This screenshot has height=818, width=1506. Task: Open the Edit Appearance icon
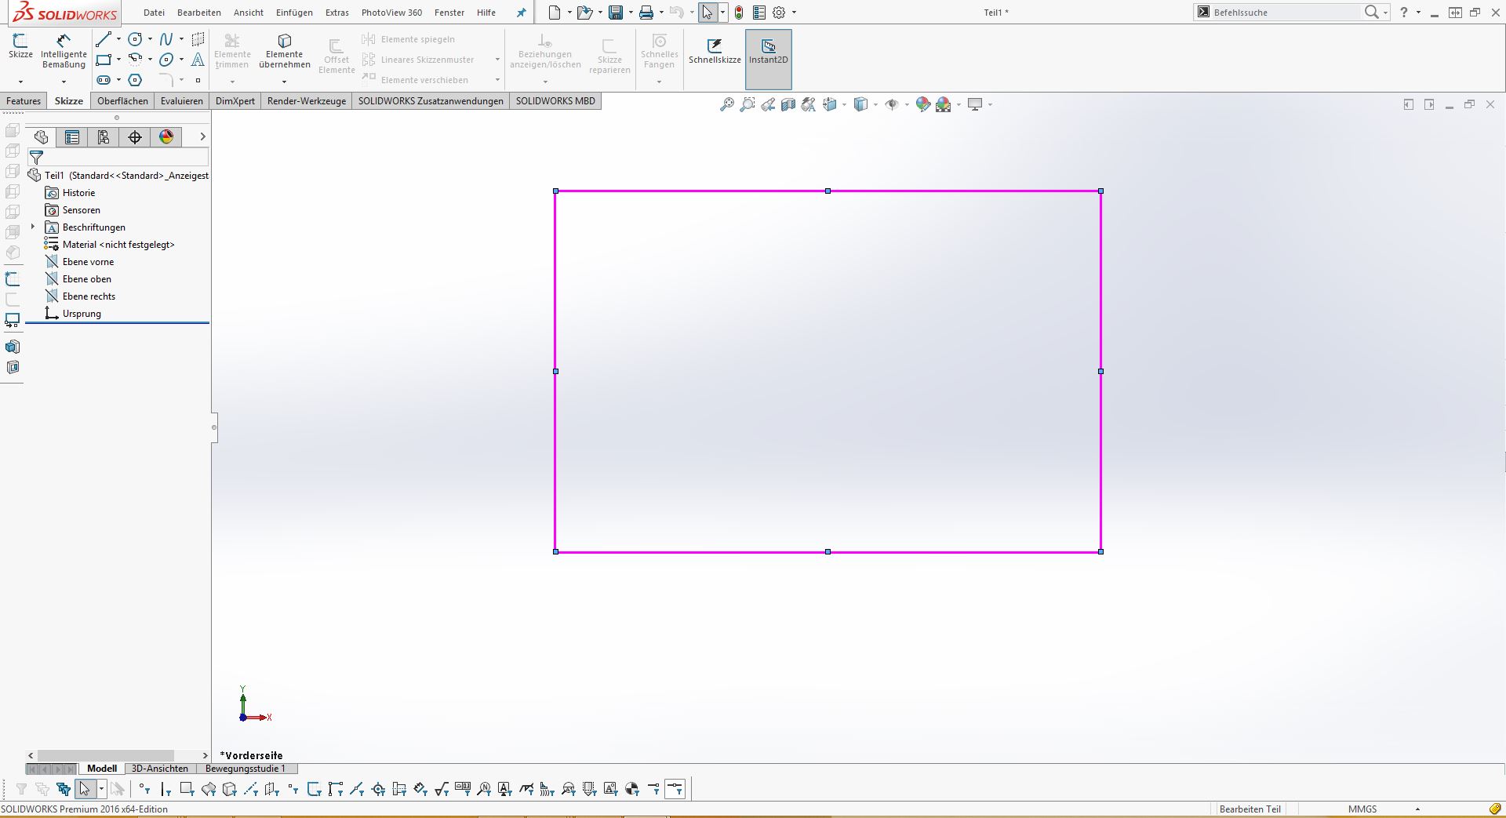(x=923, y=104)
